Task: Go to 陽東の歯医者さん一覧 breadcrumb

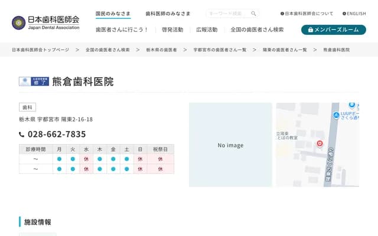Action: (285, 50)
